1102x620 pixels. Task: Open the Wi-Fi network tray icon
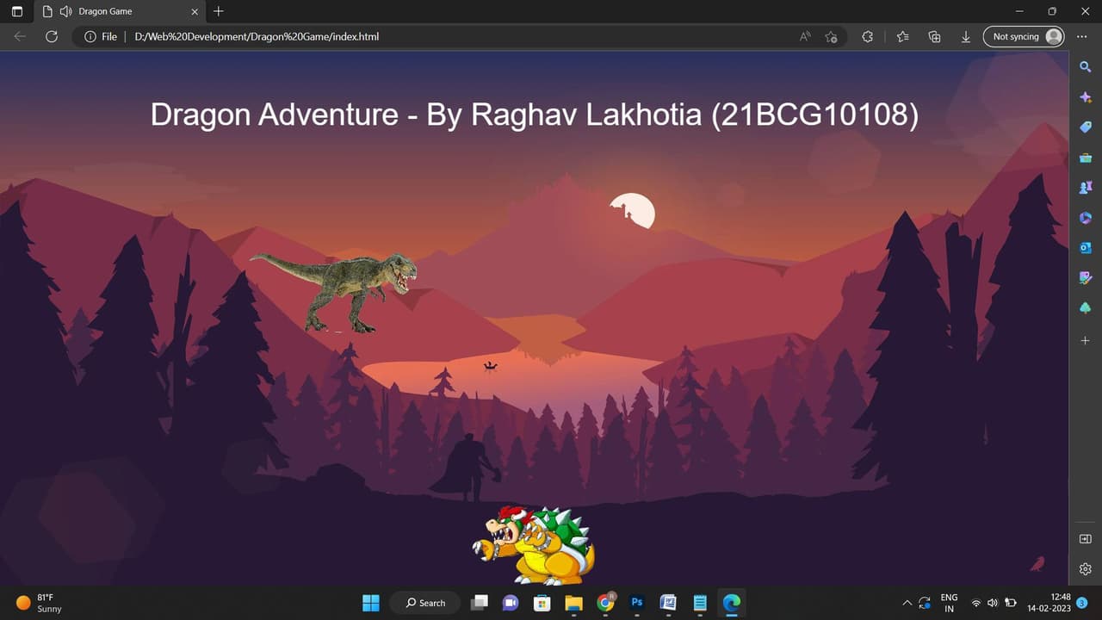click(x=976, y=603)
